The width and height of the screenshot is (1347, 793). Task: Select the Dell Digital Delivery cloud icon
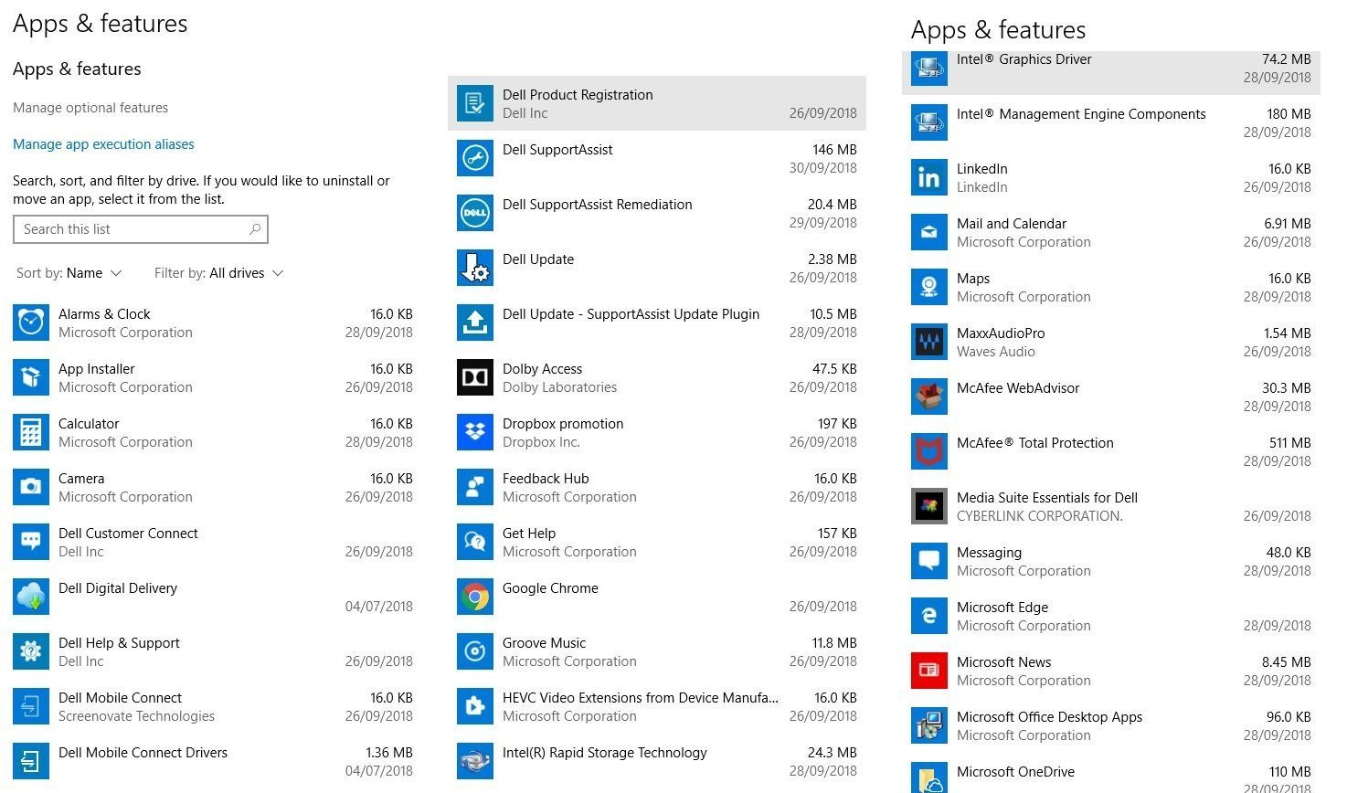[31, 597]
